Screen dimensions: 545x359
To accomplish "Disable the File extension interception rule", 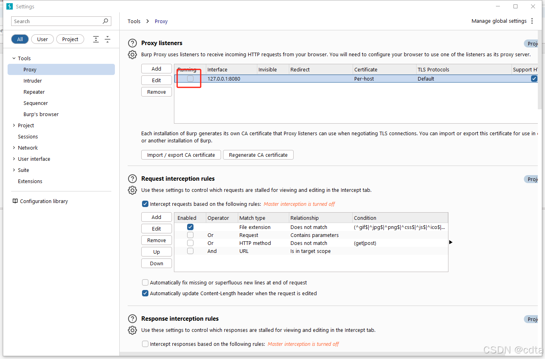I will coord(190,227).
